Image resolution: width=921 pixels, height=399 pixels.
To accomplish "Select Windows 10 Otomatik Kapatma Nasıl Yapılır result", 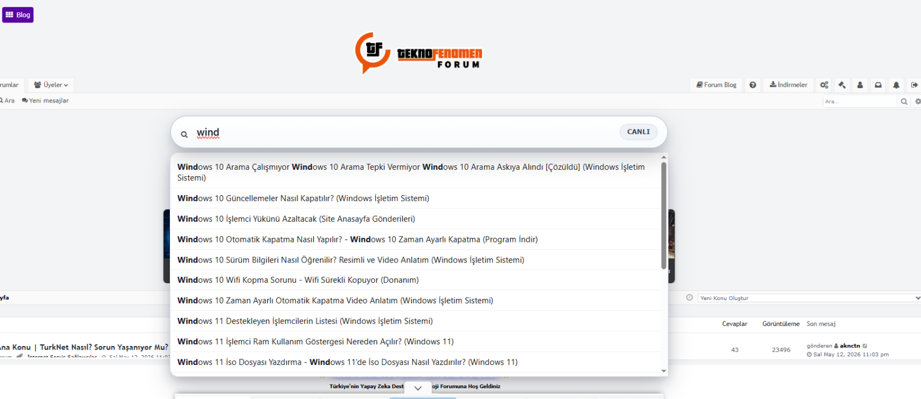I will click(x=415, y=240).
